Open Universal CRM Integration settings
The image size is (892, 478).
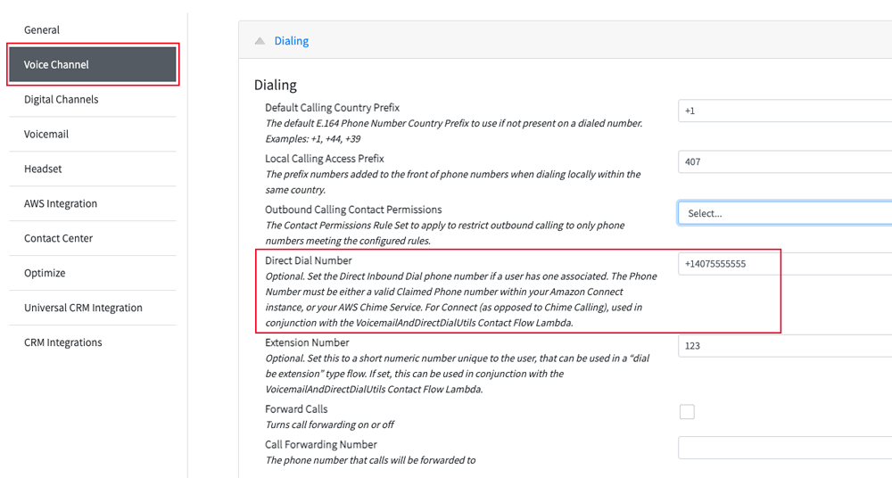click(93, 308)
